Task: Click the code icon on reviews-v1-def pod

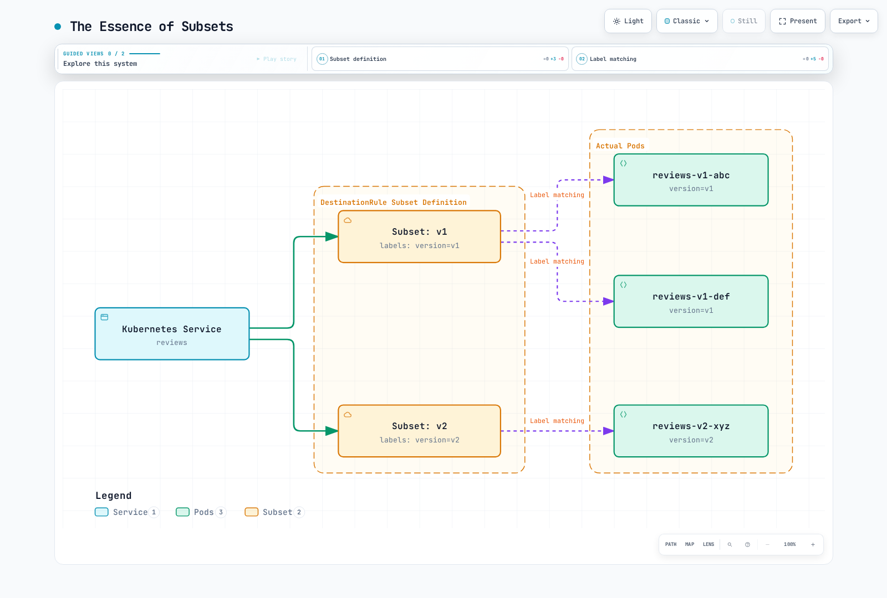Action: 623,285
